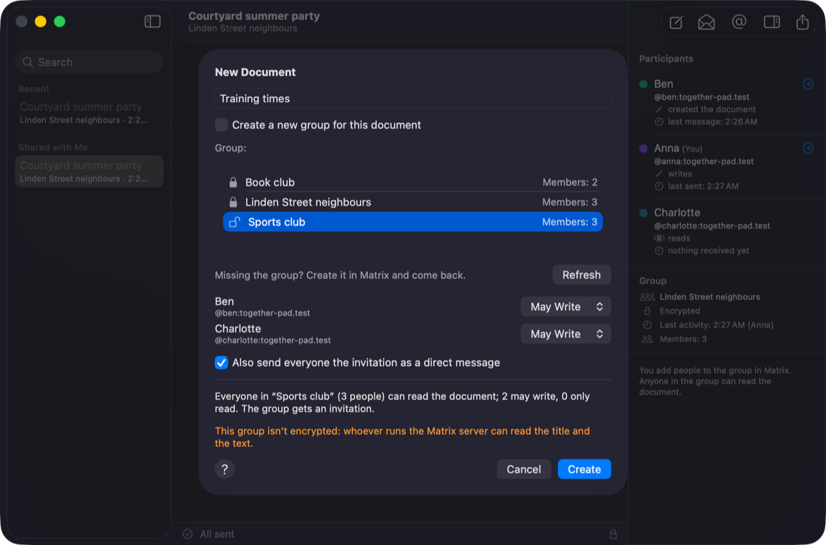826x545 pixels.
Task: Click the Last activity: 2:27 AM (Anna) text
Action: click(716, 325)
